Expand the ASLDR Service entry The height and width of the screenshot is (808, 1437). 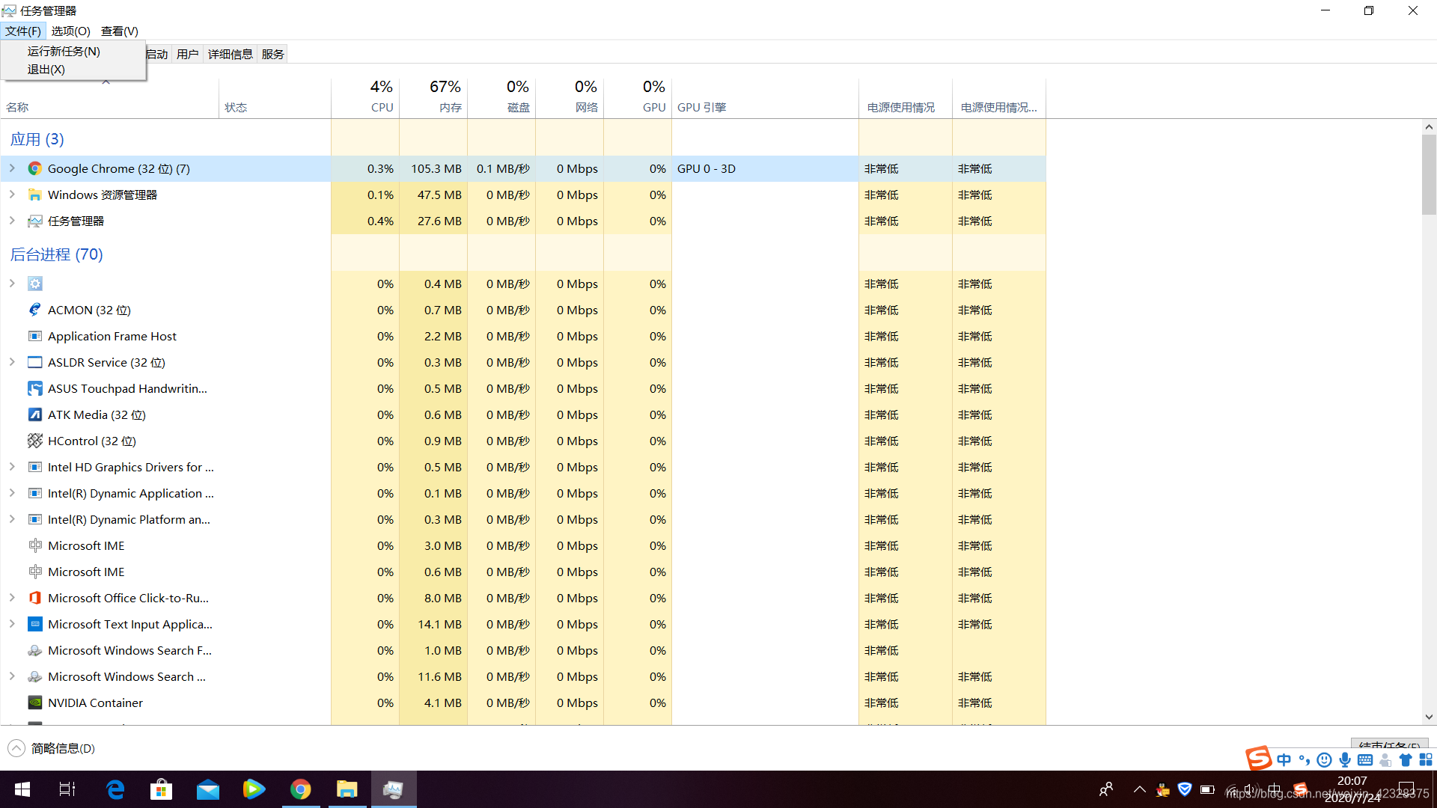coord(12,362)
